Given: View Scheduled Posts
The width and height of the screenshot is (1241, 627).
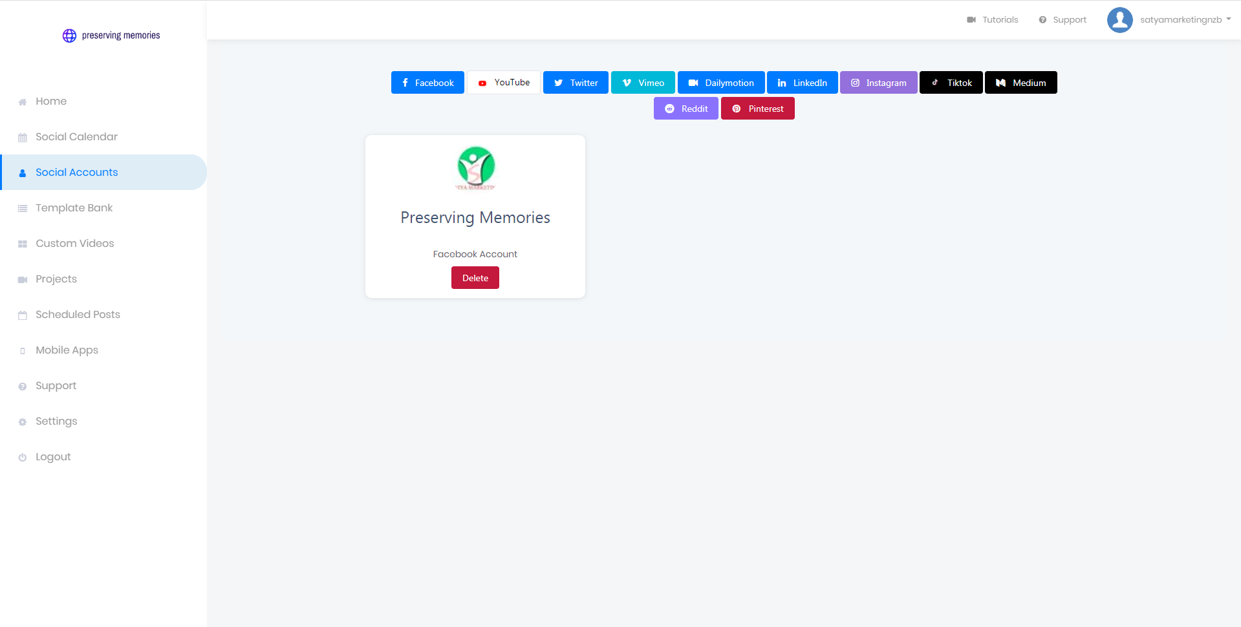Looking at the screenshot, I should pos(103,315).
